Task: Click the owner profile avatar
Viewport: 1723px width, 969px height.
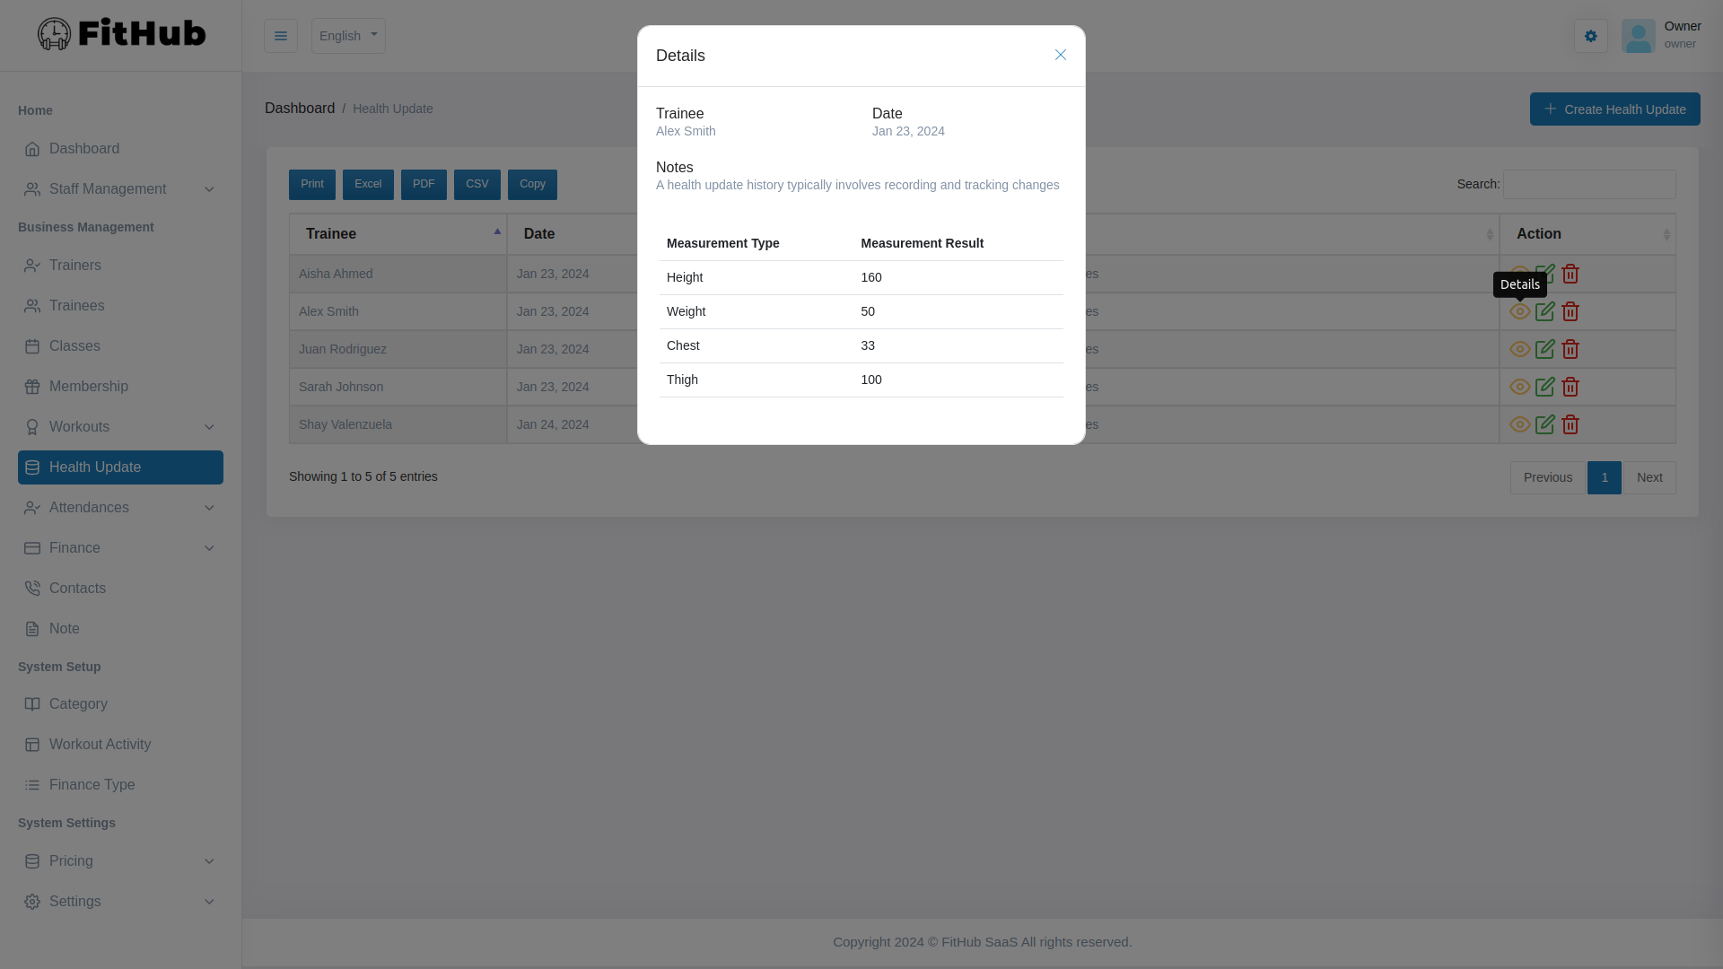Action: 1639,36
